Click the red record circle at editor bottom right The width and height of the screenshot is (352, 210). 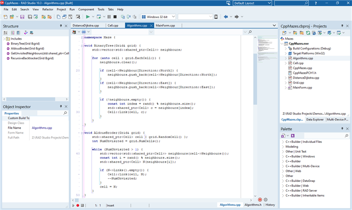pyautogui.click(x=260, y=200)
